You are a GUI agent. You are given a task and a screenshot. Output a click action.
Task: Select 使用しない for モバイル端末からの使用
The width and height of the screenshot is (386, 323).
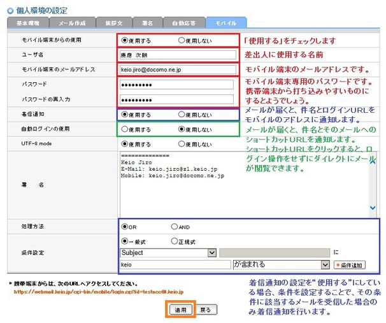pos(182,40)
